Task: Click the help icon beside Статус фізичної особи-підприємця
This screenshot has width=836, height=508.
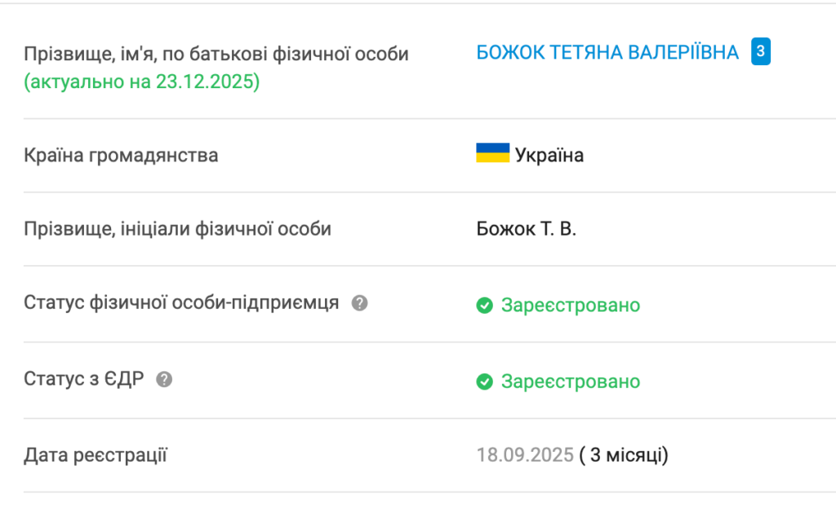Action: 359,303
